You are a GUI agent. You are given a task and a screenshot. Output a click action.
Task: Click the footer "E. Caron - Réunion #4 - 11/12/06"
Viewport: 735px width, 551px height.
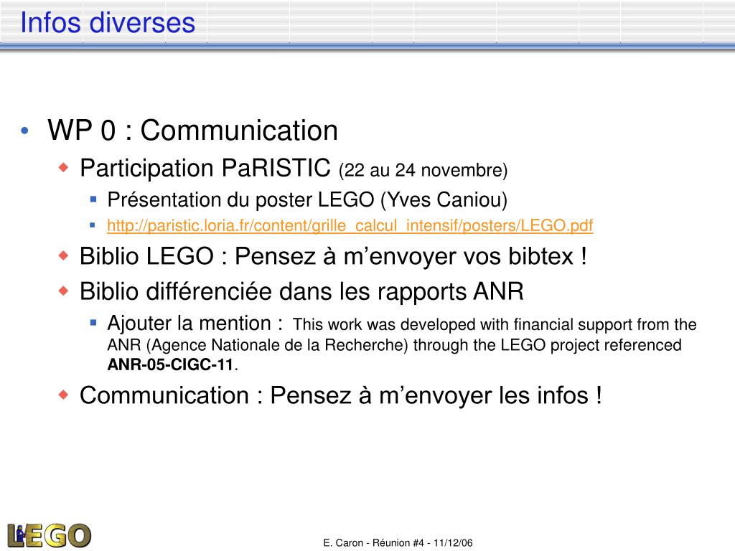point(398,542)
